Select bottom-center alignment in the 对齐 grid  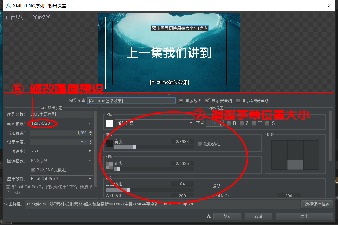tap(295, 165)
